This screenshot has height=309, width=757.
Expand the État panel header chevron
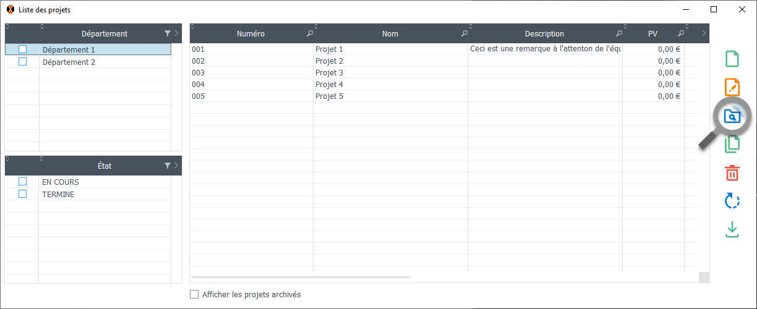(176, 166)
